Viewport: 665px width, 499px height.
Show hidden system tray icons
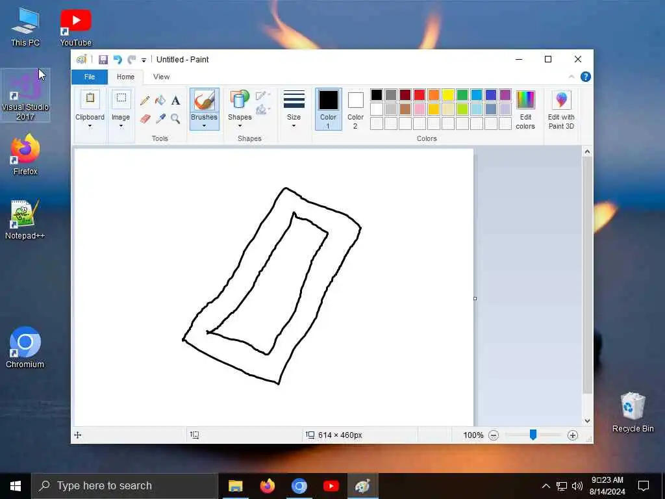tap(546, 486)
